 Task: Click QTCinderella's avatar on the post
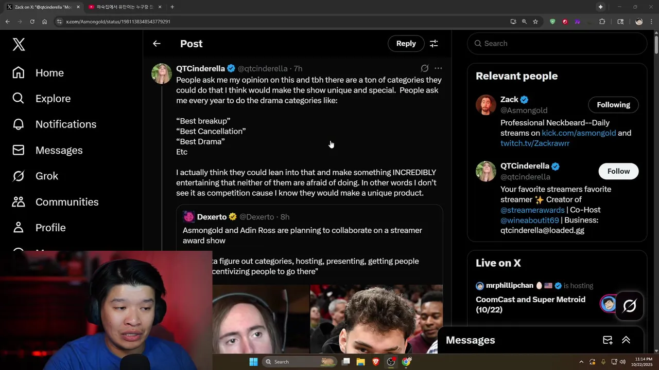(x=161, y=73)
